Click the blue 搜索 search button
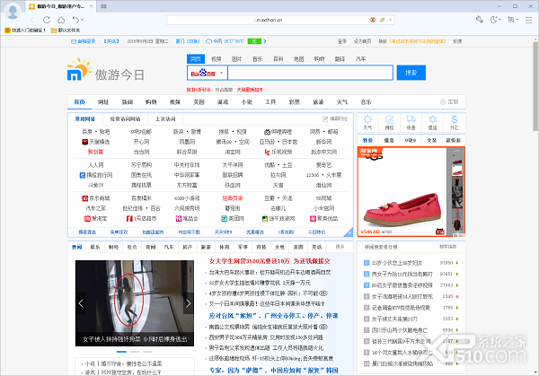The height and width of the screenshot is (376, 539). coord(411,73)
